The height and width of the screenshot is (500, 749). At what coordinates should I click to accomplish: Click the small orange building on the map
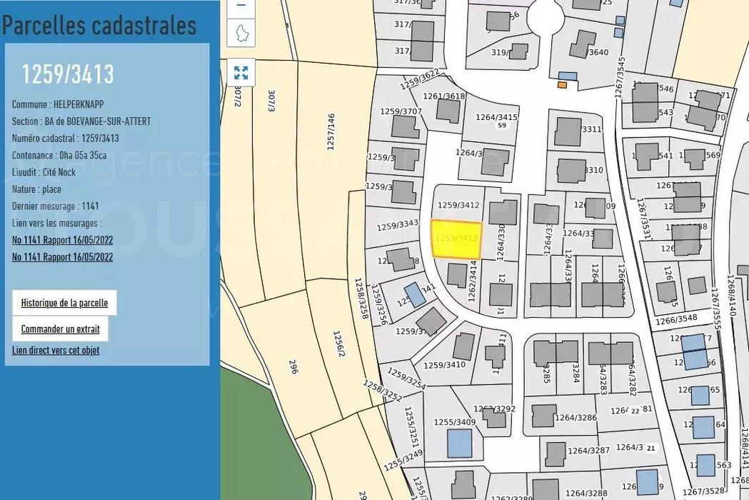coord(563,85)
